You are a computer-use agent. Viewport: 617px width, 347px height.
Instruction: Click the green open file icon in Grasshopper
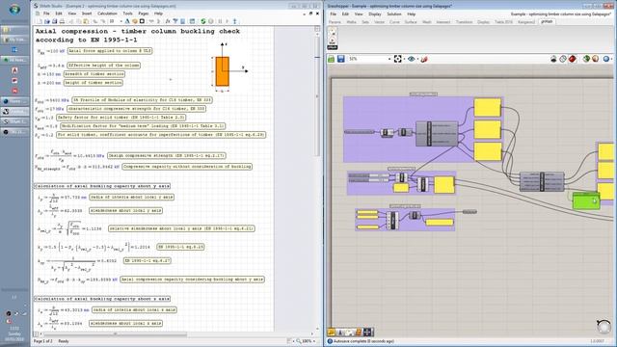point(332,59)
